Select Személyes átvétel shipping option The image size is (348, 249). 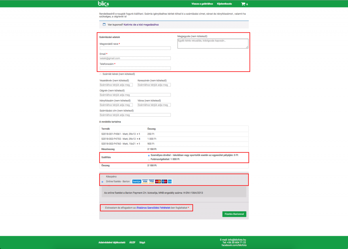pyautogui.click(x=149, y=155)
